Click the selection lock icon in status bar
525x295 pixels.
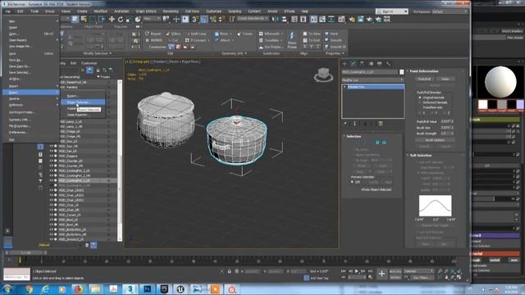click(x=230, y=271)
